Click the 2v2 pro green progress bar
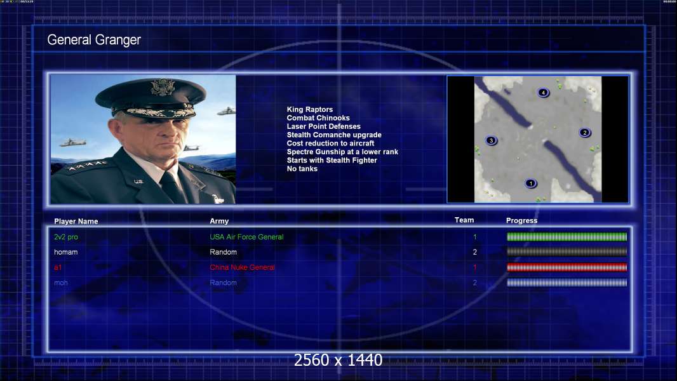This screenshot has height=381, width=677. click(566, 236)
